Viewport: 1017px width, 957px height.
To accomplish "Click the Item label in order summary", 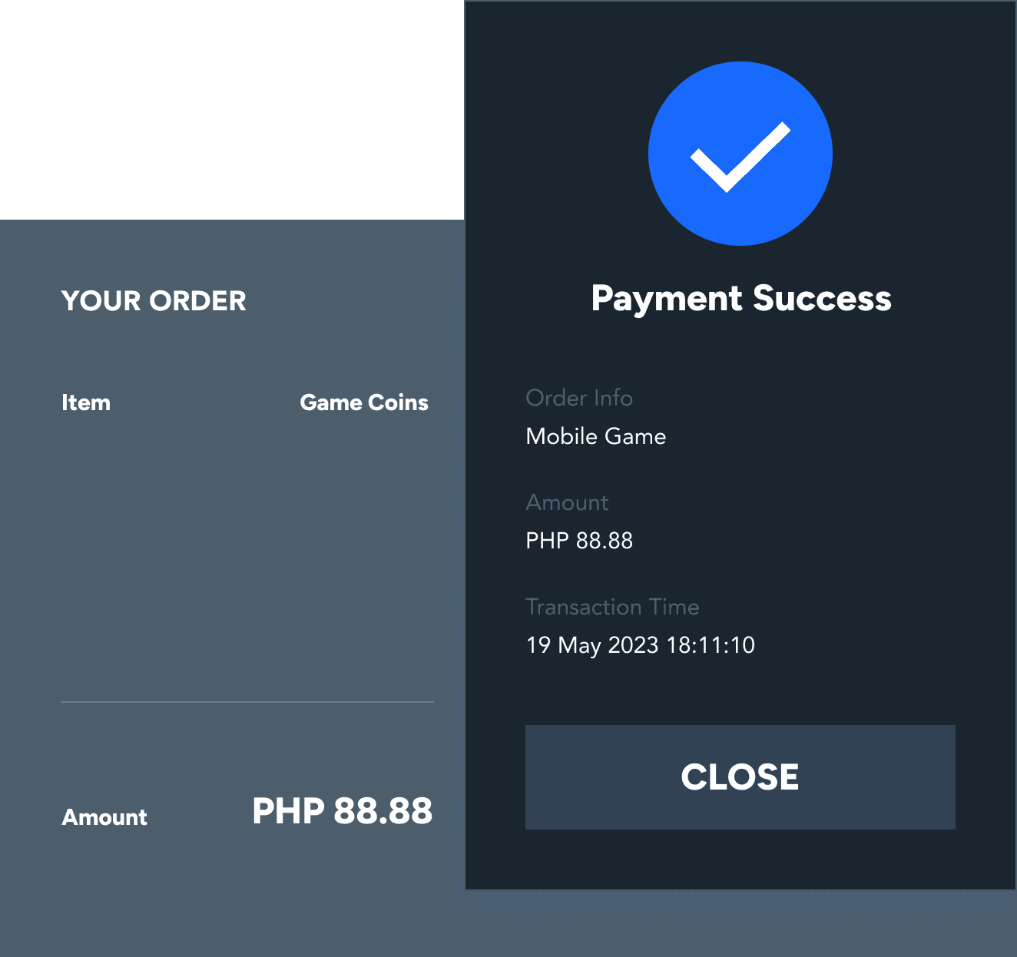I will coord(86,402).
